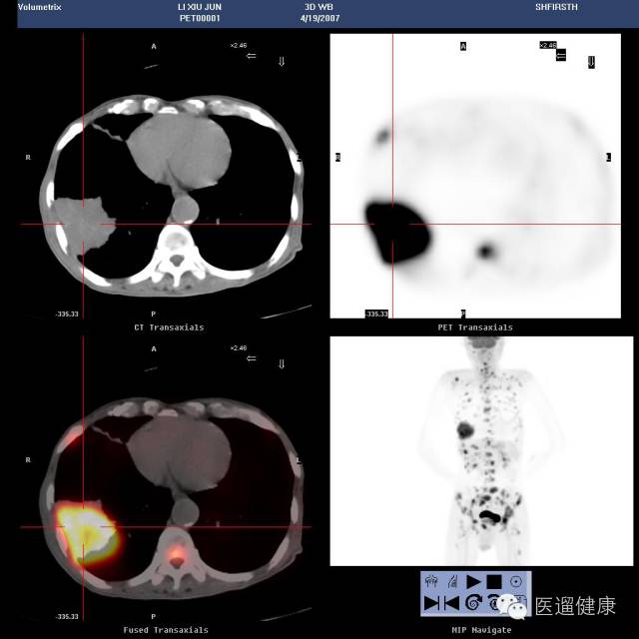The image size is (639, 639).
Task: Step MIP forward one frame
Action: coord(431,603)
